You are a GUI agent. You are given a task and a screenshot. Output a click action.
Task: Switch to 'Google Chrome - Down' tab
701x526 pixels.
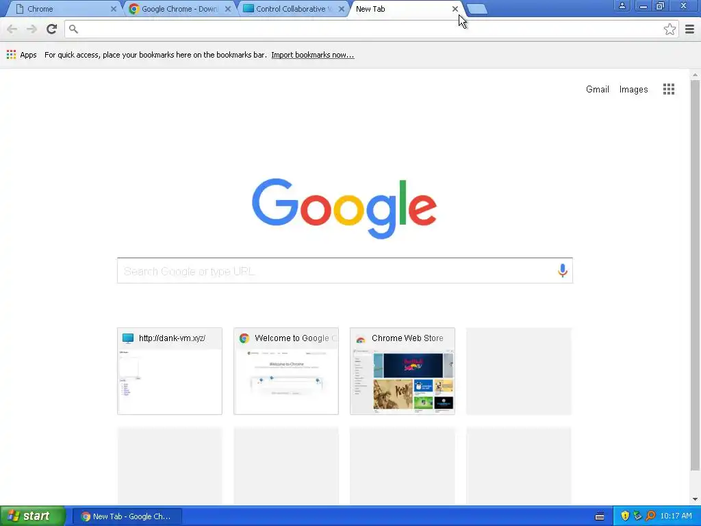tap(179, 9)
